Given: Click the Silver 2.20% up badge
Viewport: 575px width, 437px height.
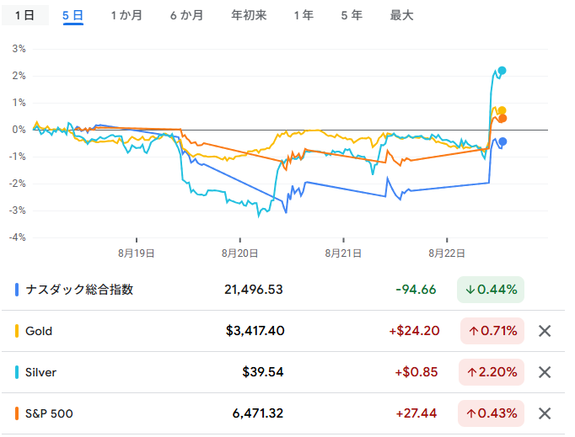Looking at the screenshot, I should click(492, 372).
